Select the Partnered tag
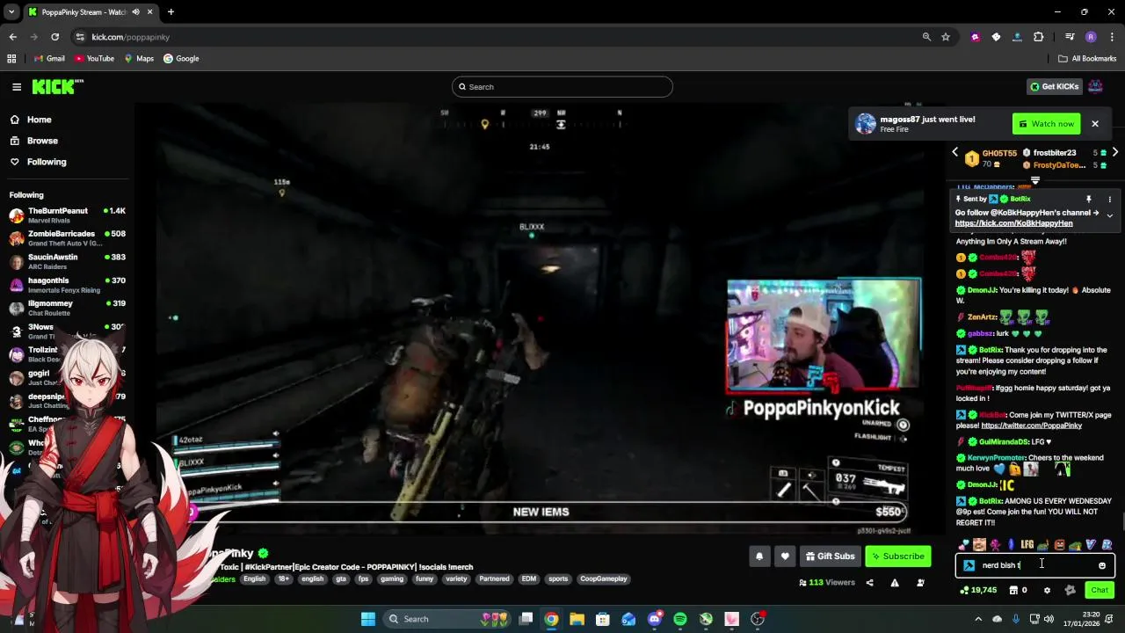The image size is (1125, 633). pyautogui.click(x=494, y=579)
